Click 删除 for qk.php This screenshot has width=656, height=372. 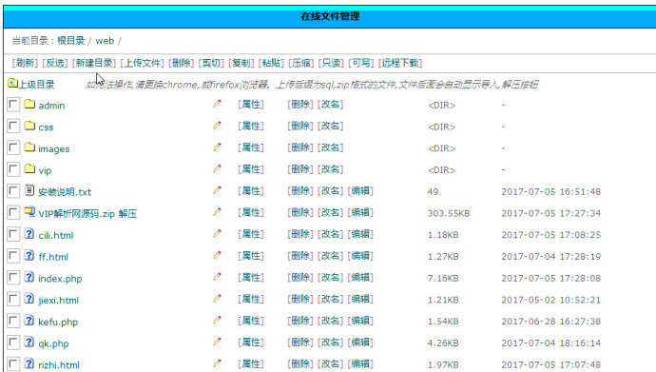300,343
